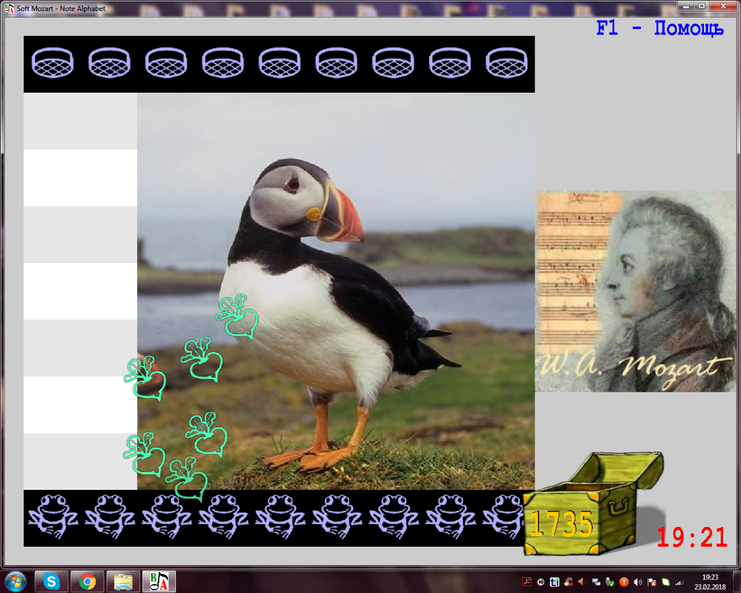Open the volume speaker control in tray
This screenshot has height=593, width=741.
coord(638,582)
